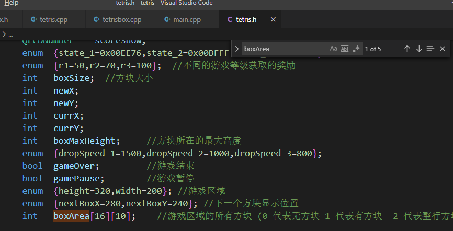Viewport: 453px width, 231px height.
Task: Click the tetris.h C file icon
Action: pos(230,19)
